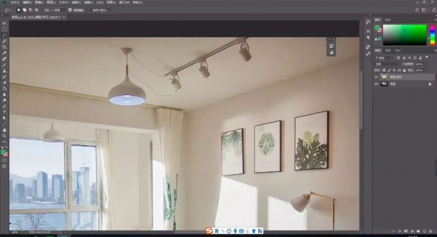Screen dimensions: 437x237
Task: Click the green color picker field
Action: point(404,35)
